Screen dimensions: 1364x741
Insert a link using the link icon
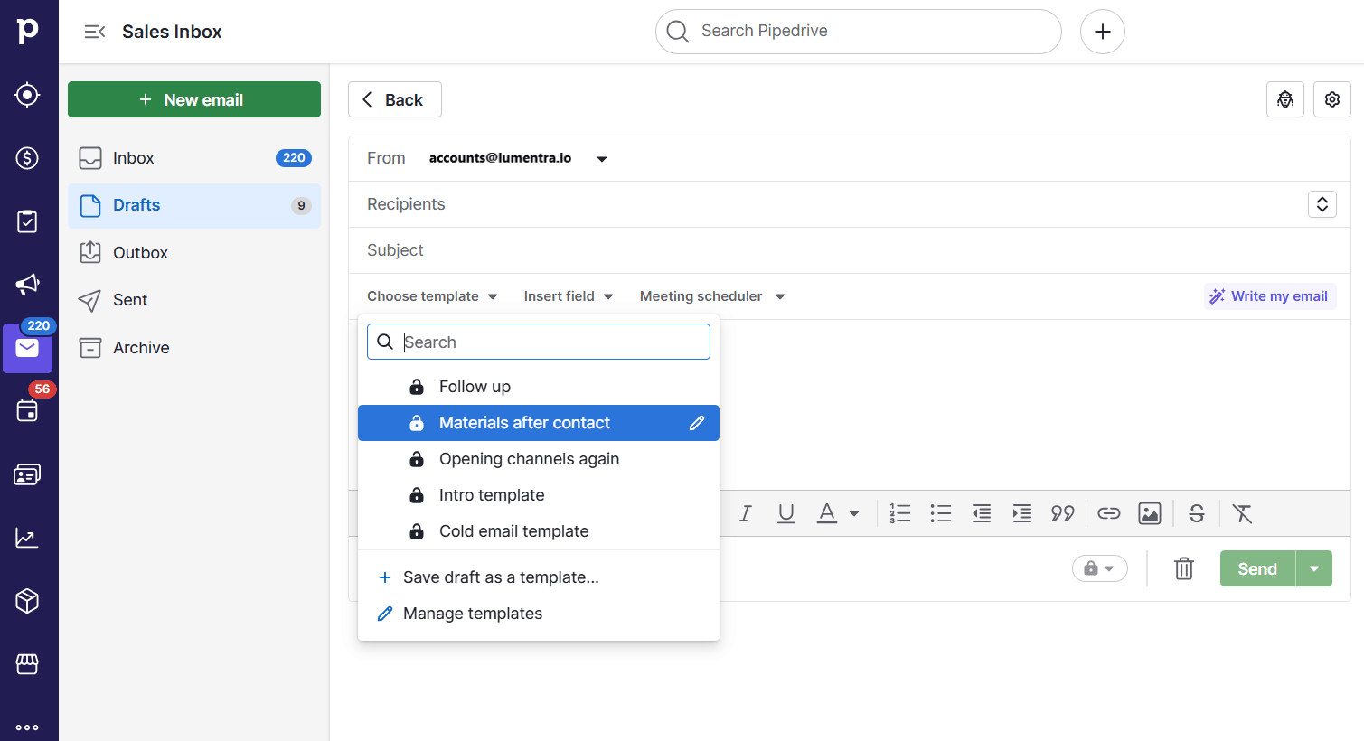click(1108, 513)
